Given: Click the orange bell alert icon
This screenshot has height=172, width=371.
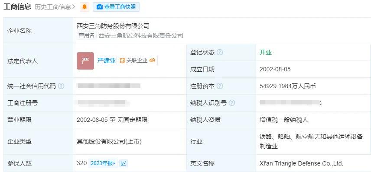Looking at the screenshot, I should (84, 7).
